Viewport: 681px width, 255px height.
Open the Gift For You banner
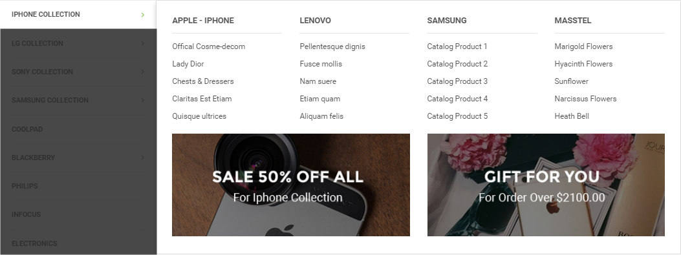(x=546, y=185)
